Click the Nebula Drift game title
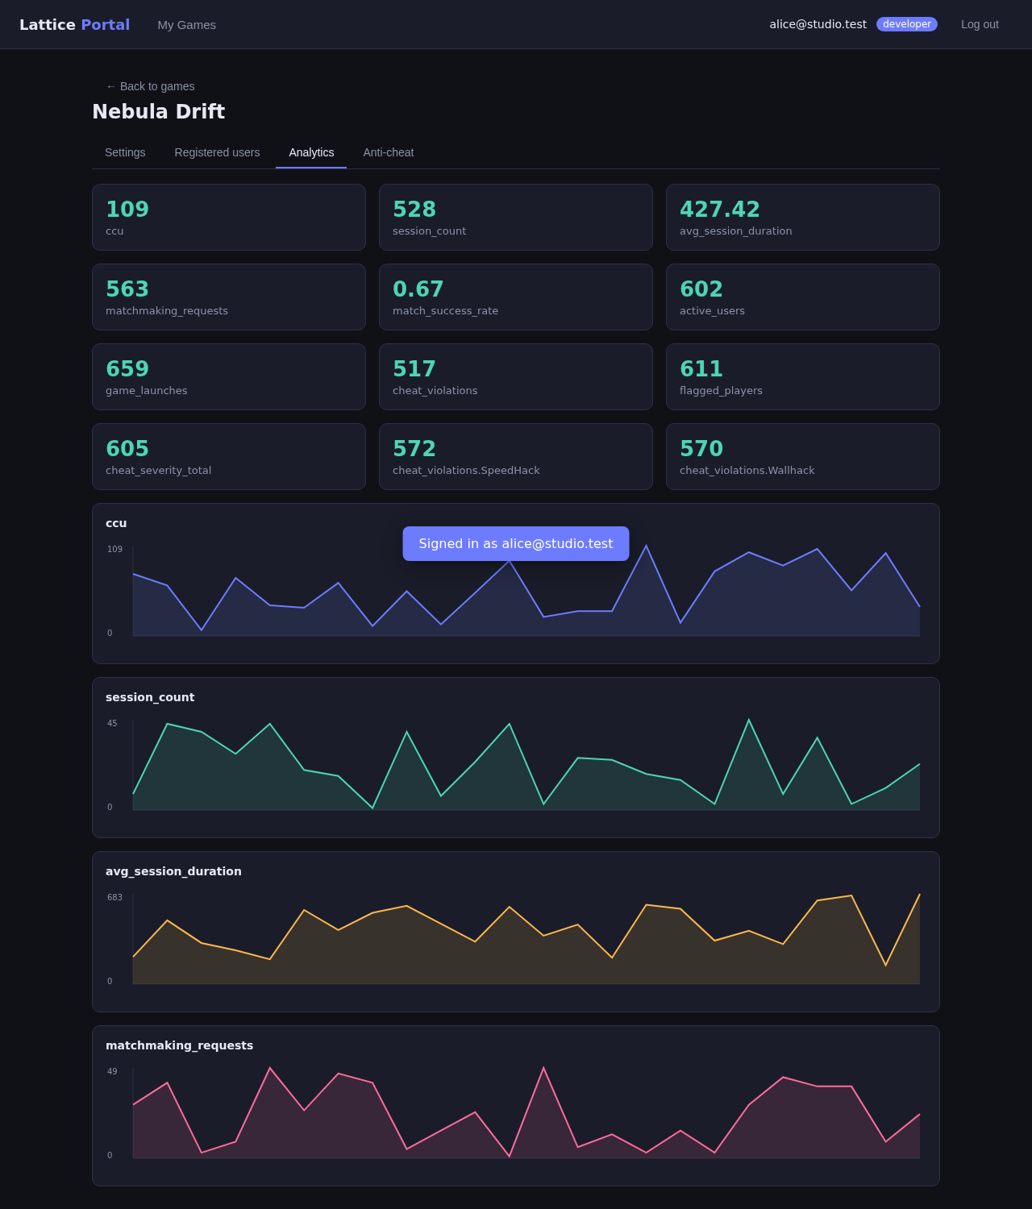The height and width of the screenshot is (1209, 1032). [x=158, y=111]
